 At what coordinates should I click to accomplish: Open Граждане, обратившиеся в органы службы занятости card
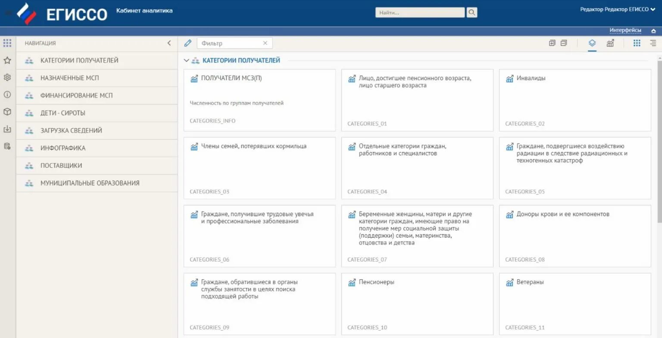click(259, 304)
